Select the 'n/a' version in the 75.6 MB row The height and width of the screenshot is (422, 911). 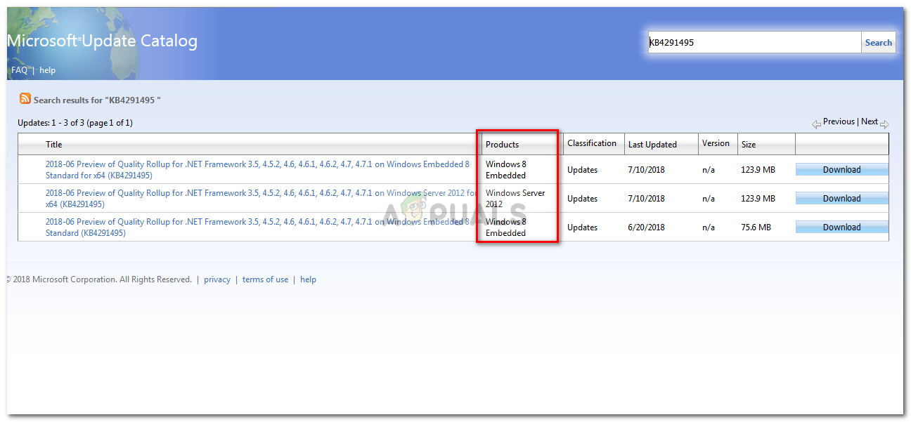click(x=709, y=228)
